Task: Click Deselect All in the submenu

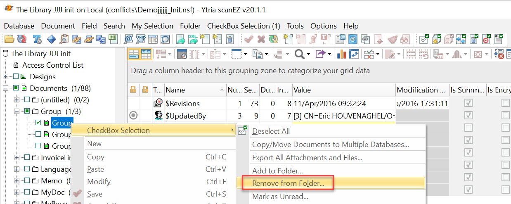Action: [271, 131]
